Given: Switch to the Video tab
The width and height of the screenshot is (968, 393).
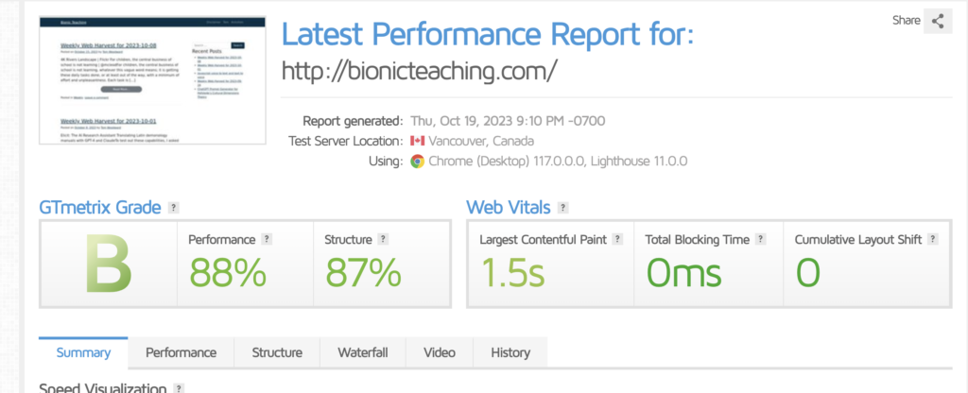Looking at the screenshot, I should [440, 353].
